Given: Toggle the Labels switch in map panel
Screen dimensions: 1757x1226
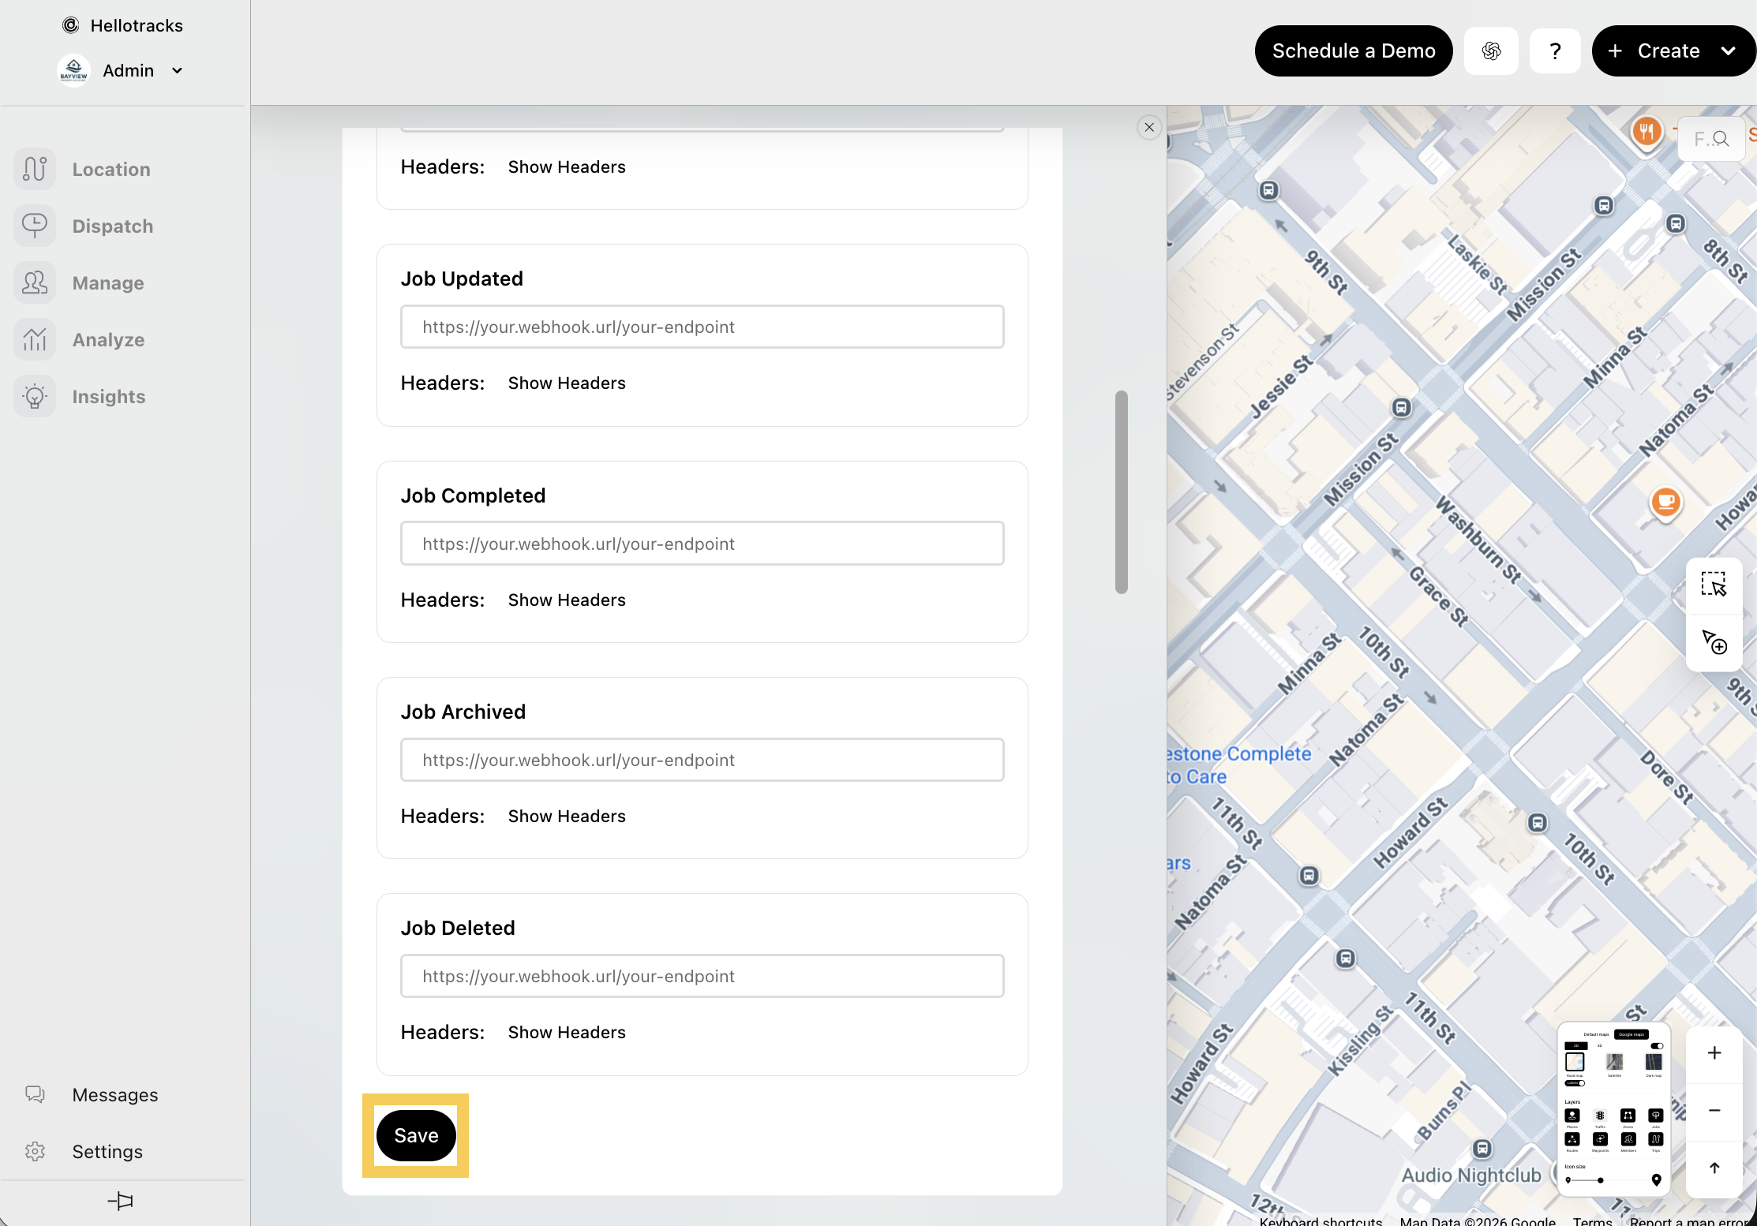Looking at the screenshot, I should 1575,1083.
